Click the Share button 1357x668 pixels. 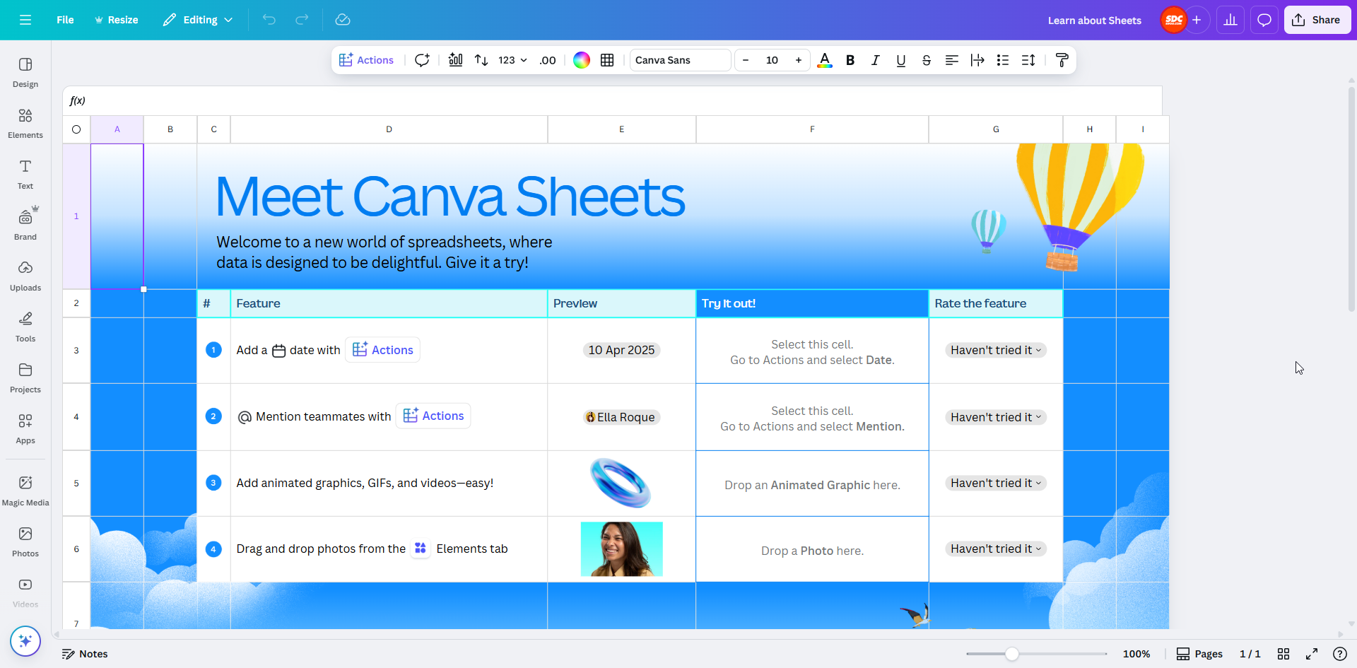[1317, 20]
